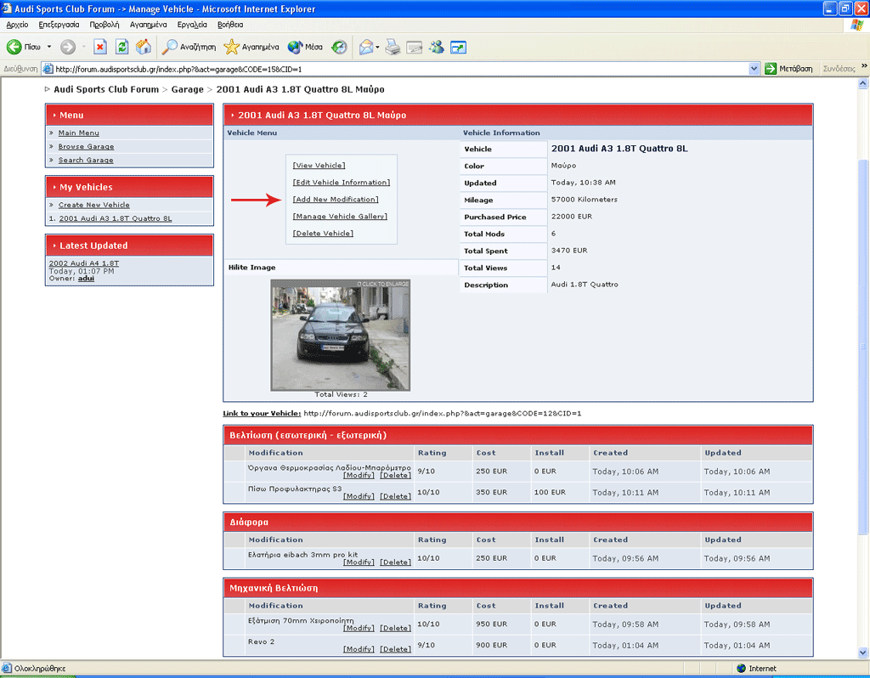The image size is (870, 678).
Task: Open the Mail toolbar icon
Action: pos(365,47)
